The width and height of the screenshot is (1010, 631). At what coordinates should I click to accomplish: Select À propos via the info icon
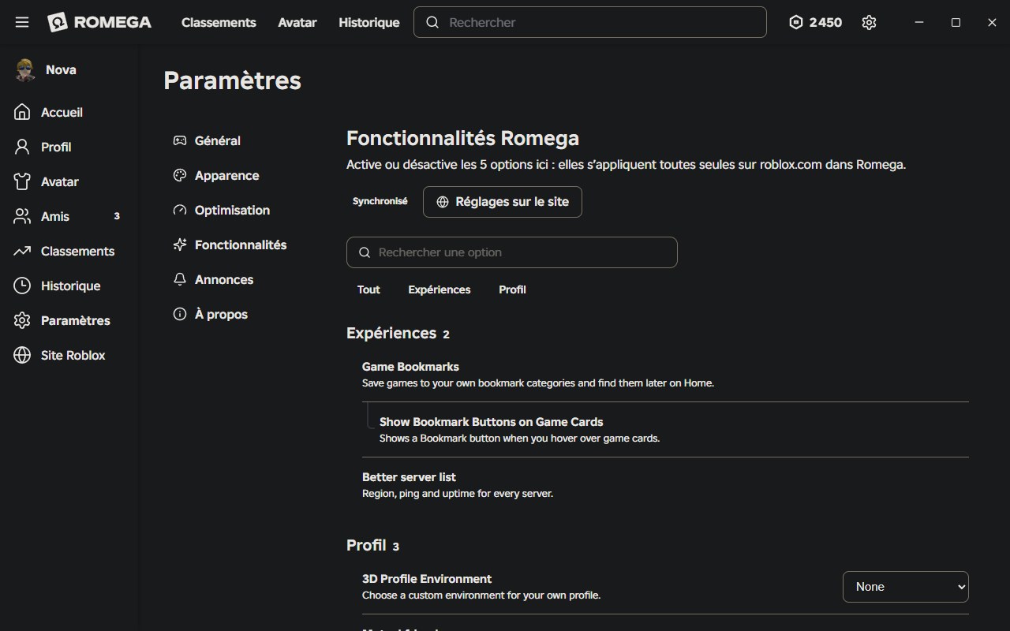[180, 314]
